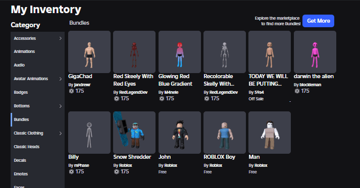The image size is (360, 188).
Task: Open Roblox creator link under Snow Shredder
Action: pyautogui.click(x=125, y=165)
